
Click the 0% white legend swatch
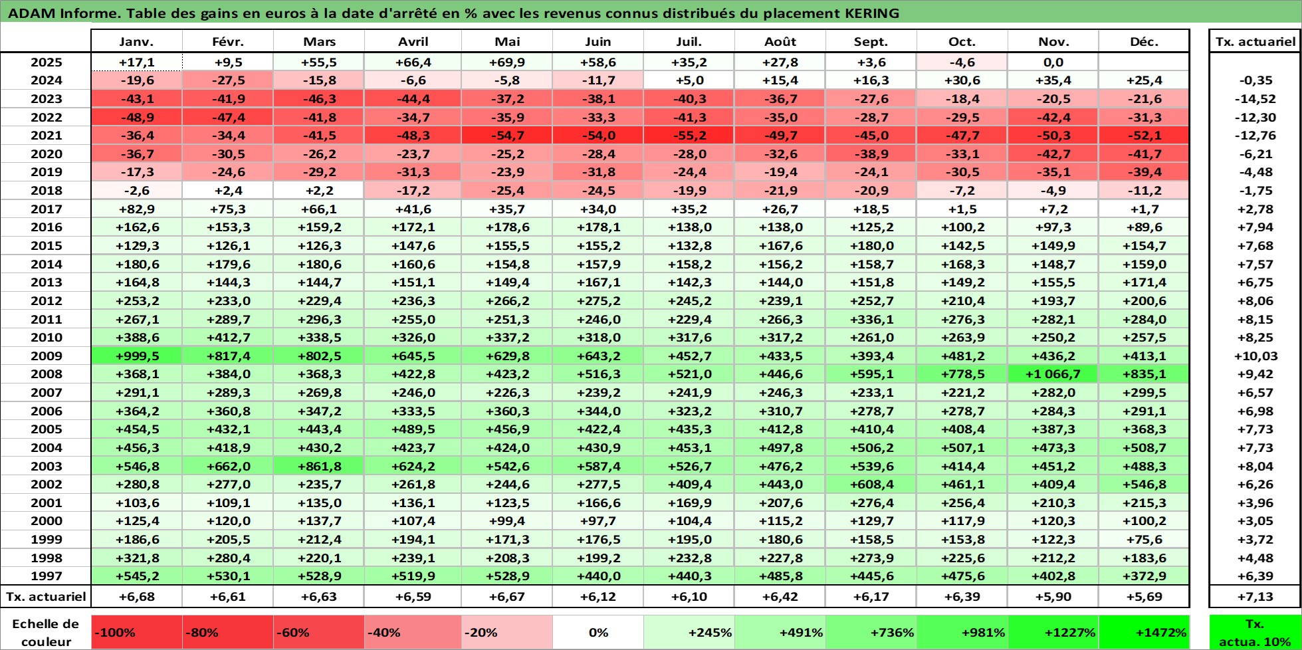(x=598, y=632)
